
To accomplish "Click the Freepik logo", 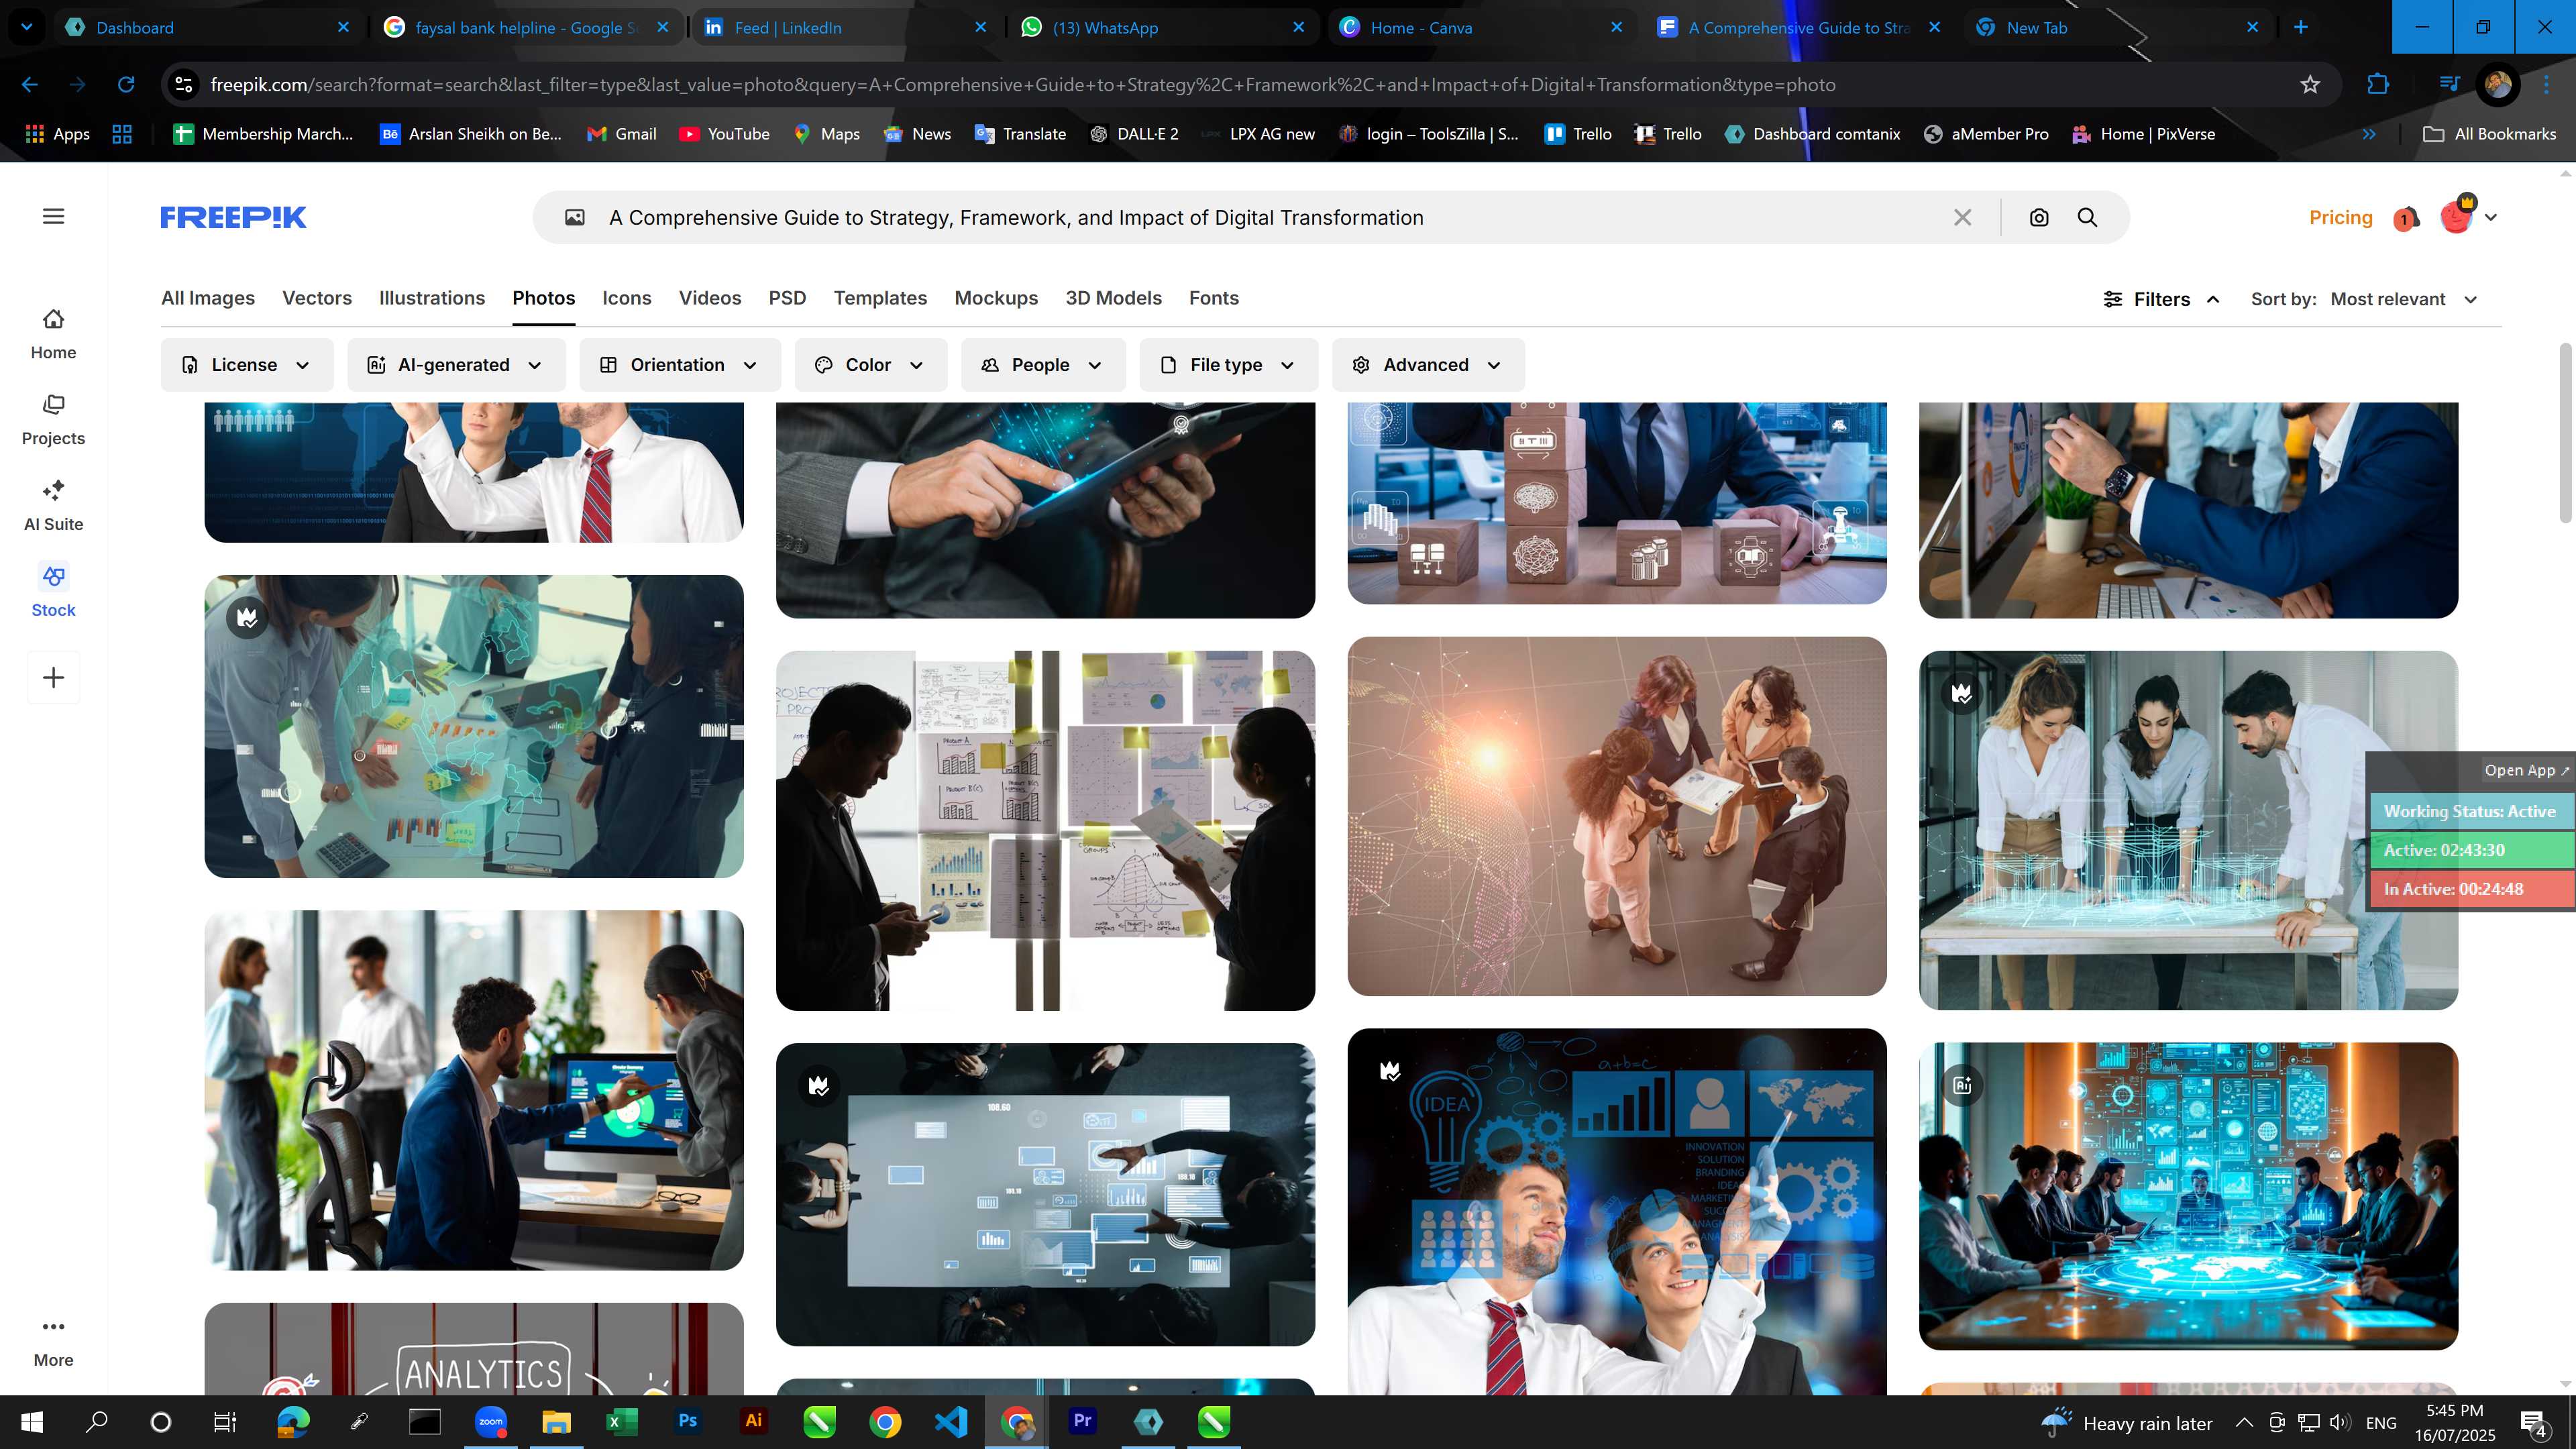I will (x=233, y=217).
